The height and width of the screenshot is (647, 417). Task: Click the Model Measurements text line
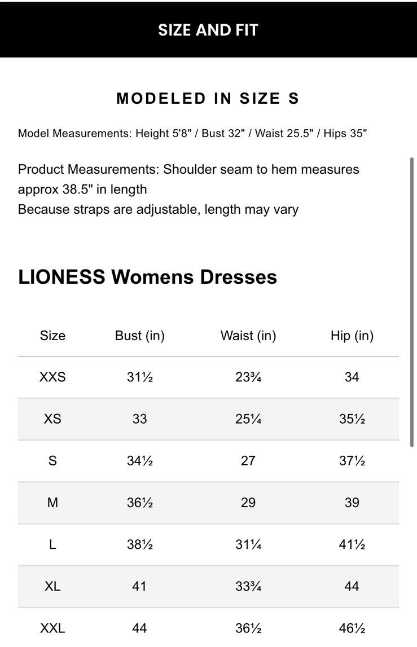pos(192,134)
